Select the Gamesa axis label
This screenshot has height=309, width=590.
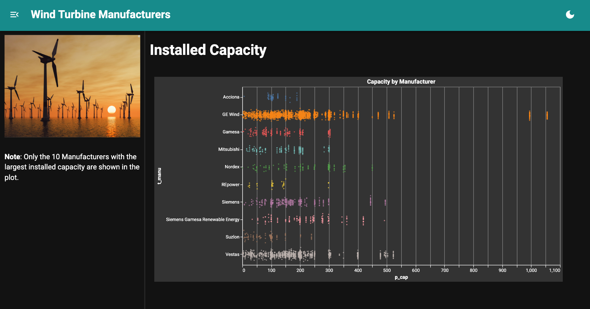231,132
